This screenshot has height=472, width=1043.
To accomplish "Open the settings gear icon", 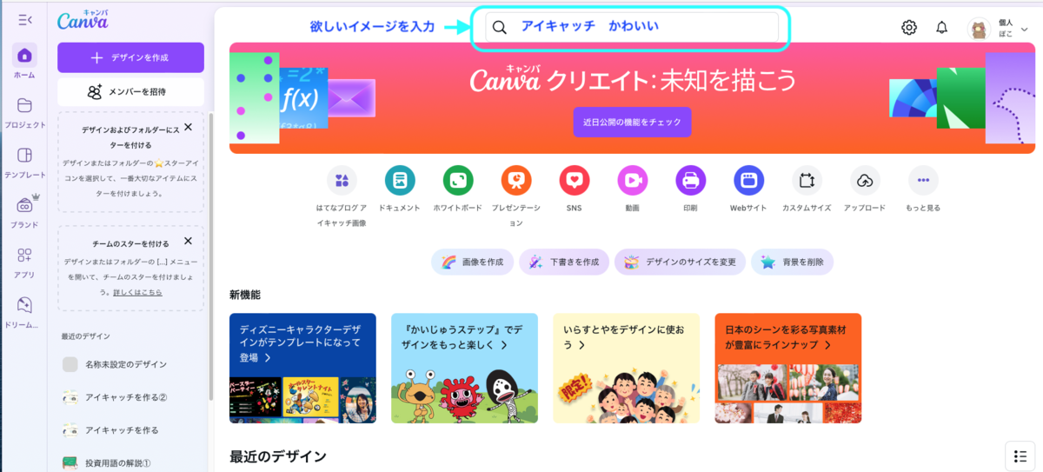I will 909,28.
